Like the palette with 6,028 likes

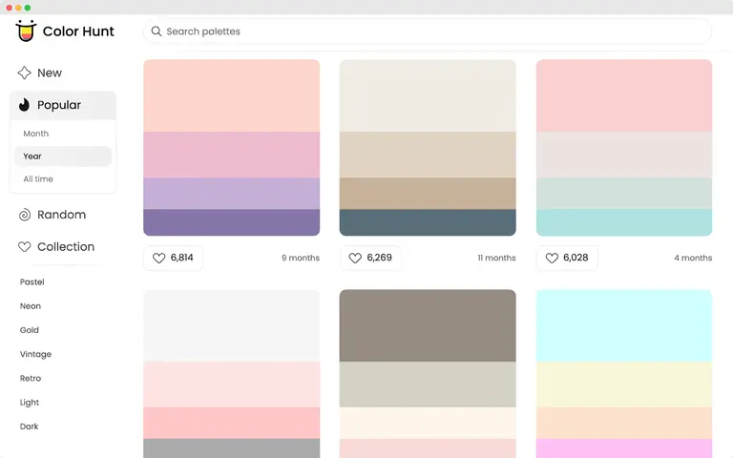pyautogui.click(x=567, y=258)
